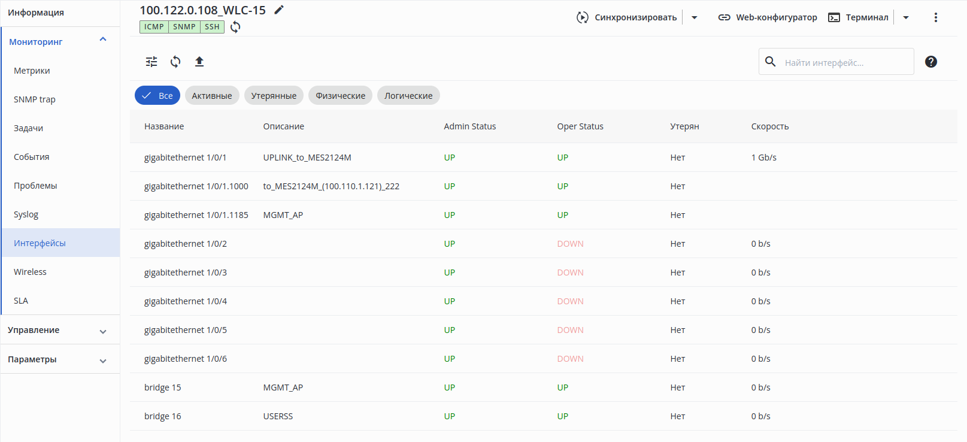Open table column settings tune icon
This screenshot has height=442, width=967.
point(151,62)
